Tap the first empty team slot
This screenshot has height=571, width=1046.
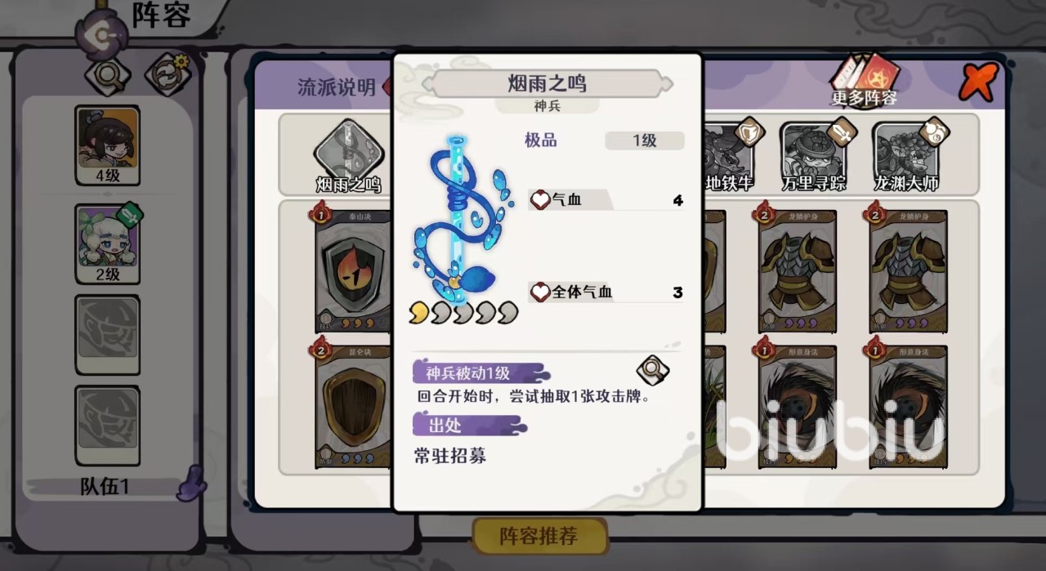[x=108, y=334]
